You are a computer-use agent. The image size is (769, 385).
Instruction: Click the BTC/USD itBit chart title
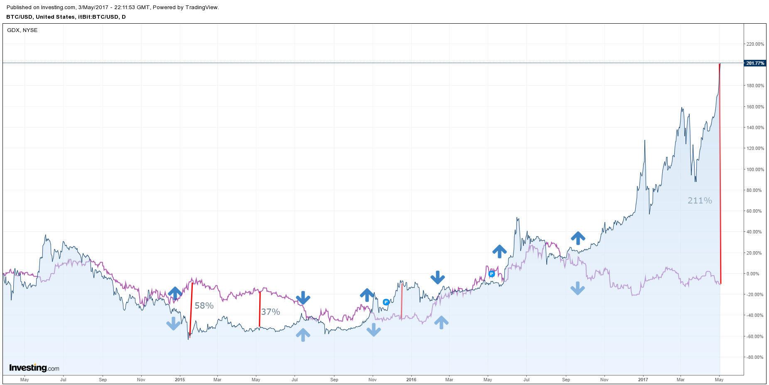coord(66,17)
